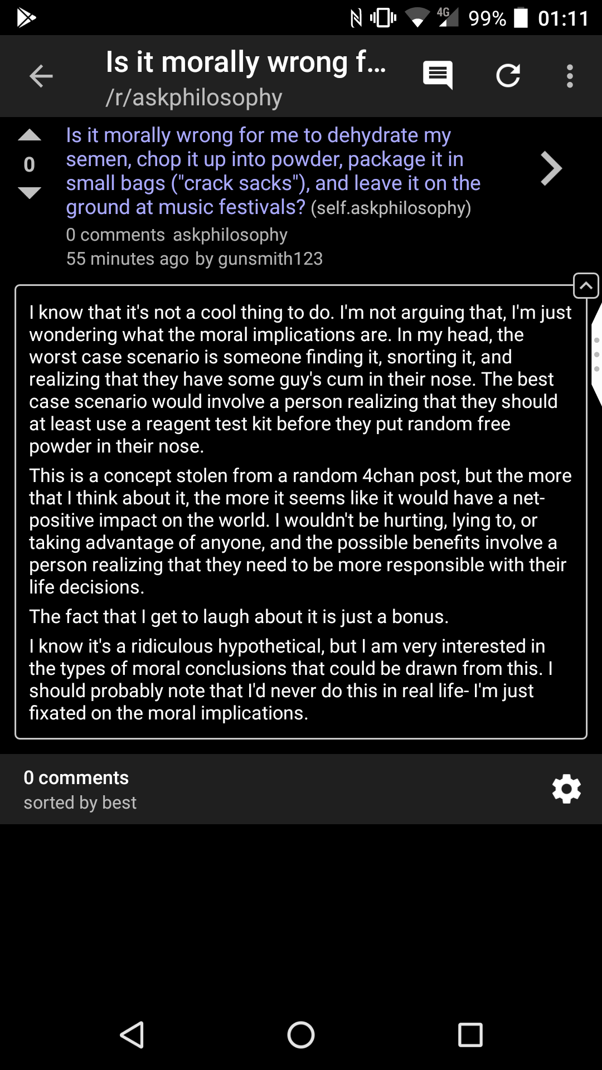This screenshot has height=1070, width=602.
Task: Tap the "sorted by best" sort label
Action: point(80,802)
